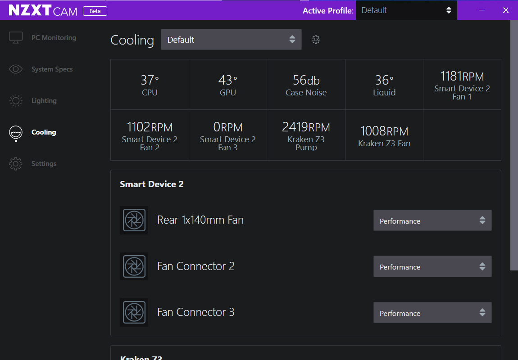This screenshot has height=360, width=518.
Task: Click the Fan Connector 3 fan icon
Action: coord(134,312)
